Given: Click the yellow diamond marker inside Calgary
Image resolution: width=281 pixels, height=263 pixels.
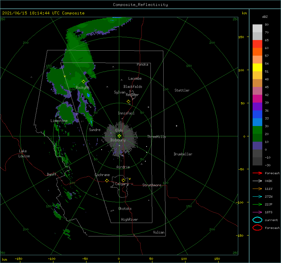Looking at the screenshot, I should click(123, 180).
